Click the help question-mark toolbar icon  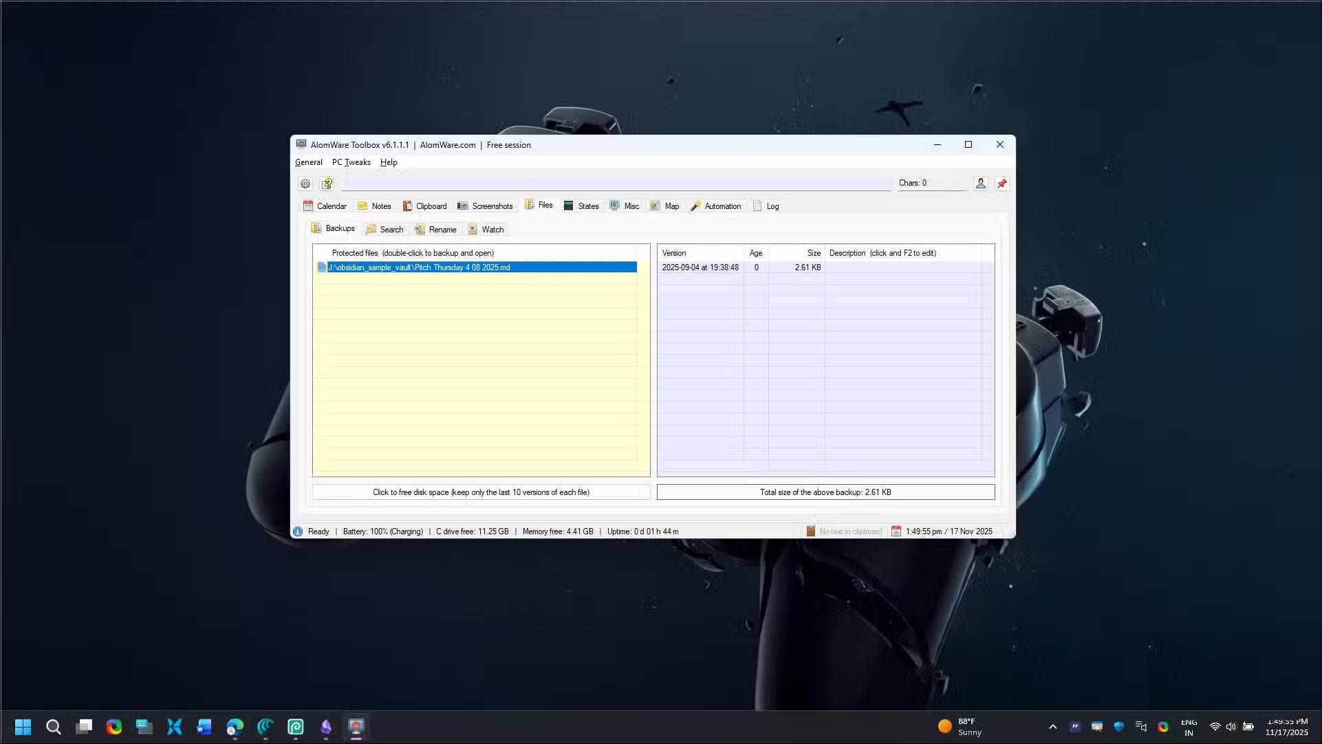pos(327,184)
